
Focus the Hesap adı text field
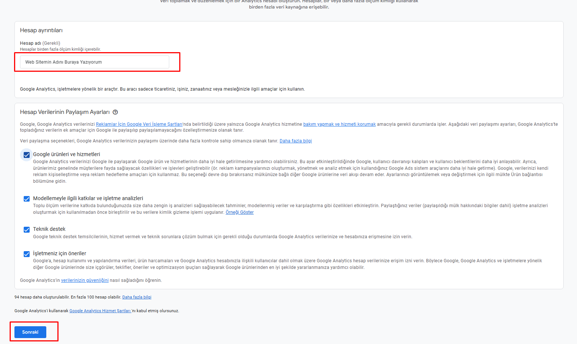(94, 62)
